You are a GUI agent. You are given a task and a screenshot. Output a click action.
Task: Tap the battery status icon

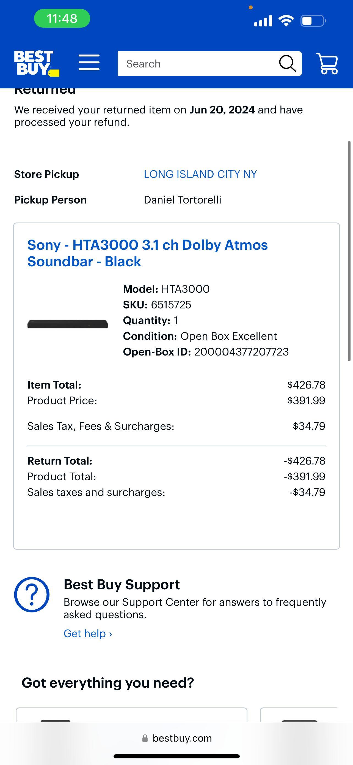tap(313, 21)
